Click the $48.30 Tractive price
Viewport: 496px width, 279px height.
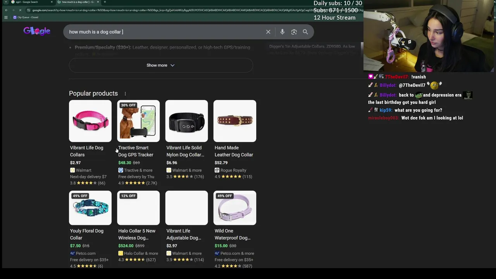[x=125, y=163]
